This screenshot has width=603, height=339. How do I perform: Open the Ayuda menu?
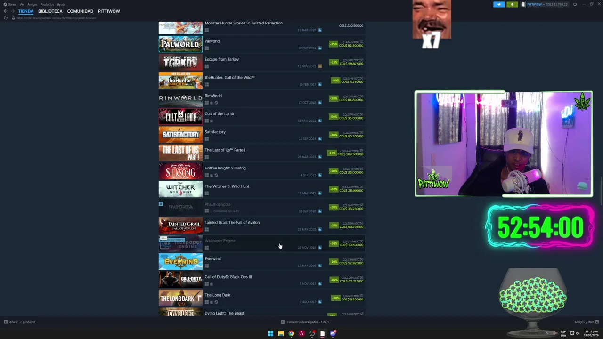tap(61, 4)
